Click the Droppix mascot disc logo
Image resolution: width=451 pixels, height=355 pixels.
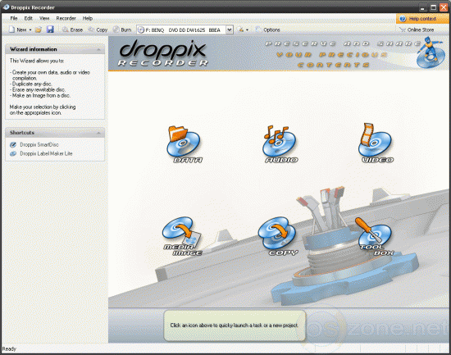pos(430,52)
